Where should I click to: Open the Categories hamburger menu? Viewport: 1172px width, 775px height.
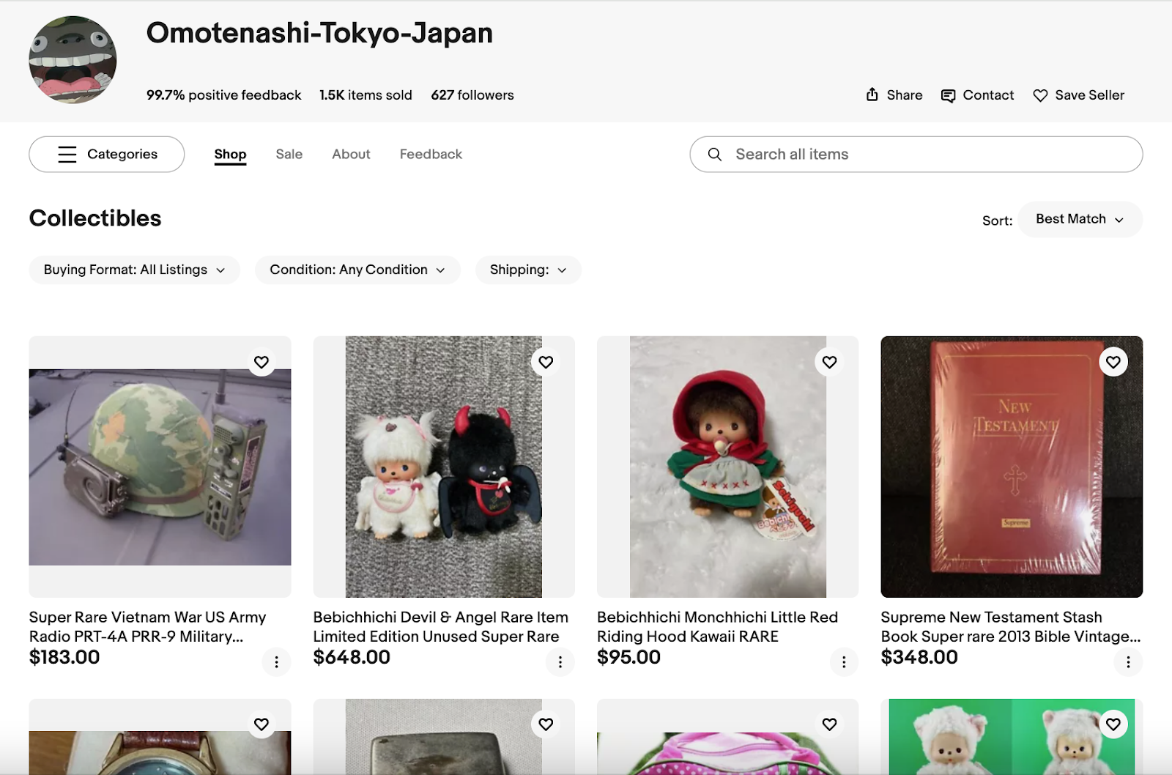click(x=67, y=155)
